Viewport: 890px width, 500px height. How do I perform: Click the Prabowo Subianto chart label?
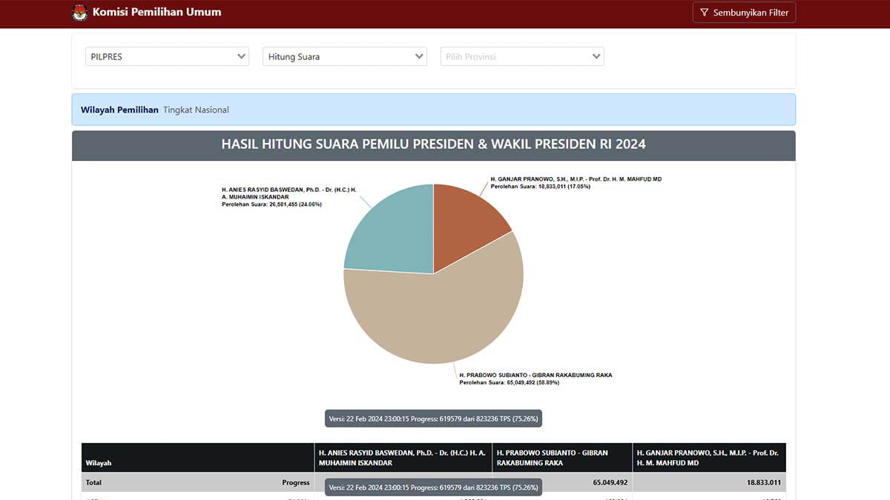[x=535, y=379]
